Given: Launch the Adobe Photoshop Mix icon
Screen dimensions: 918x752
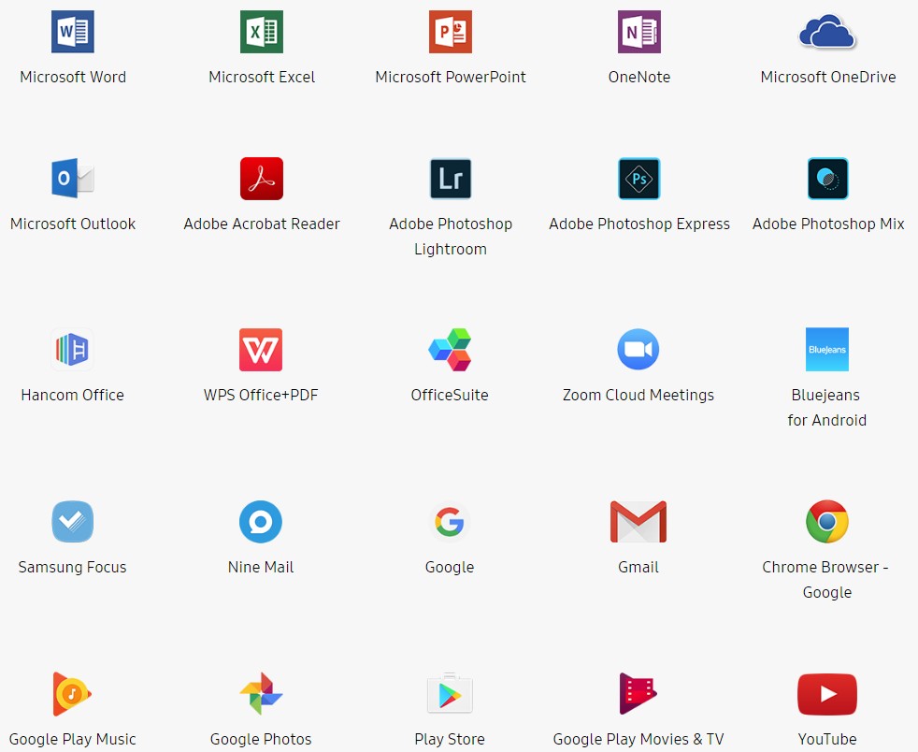Looking at the screenshot, I should [x=828, y=178].
